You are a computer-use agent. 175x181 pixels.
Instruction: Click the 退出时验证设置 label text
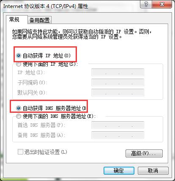[46, 152]
